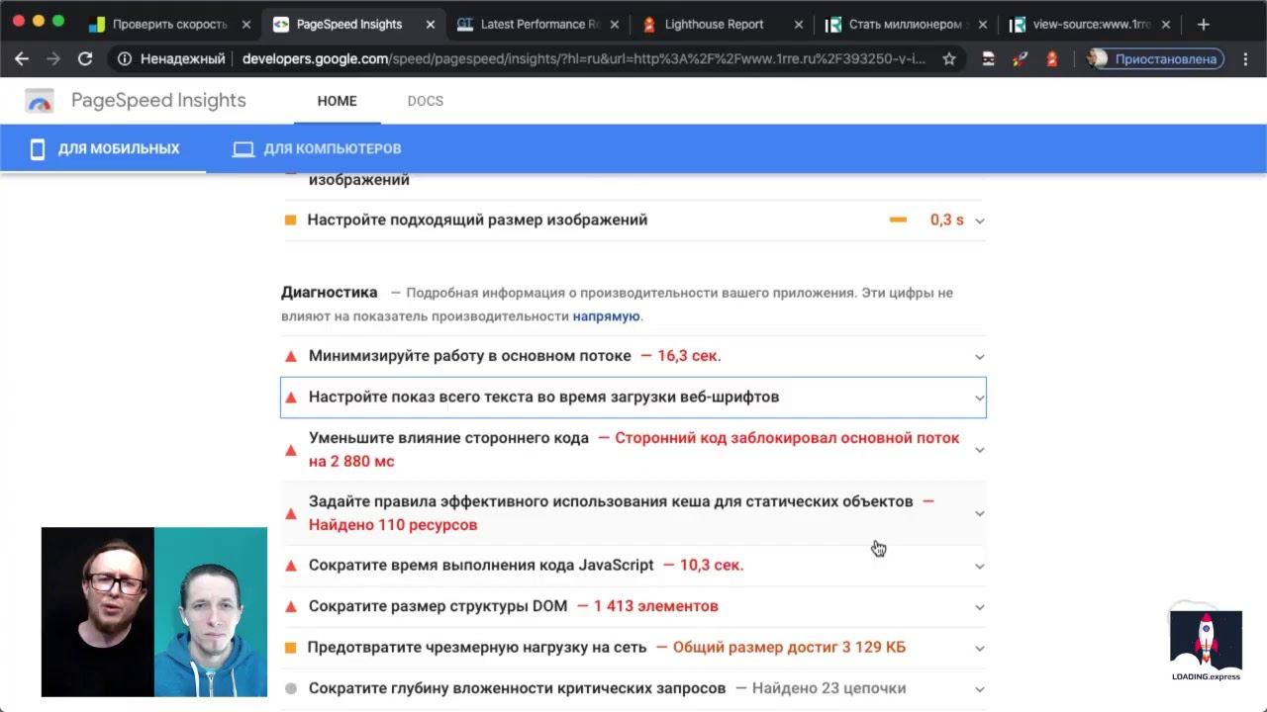Screen dimensions: 1267x712
Task: Click the PageSpeed Insights logo
Action: (40, 101)
